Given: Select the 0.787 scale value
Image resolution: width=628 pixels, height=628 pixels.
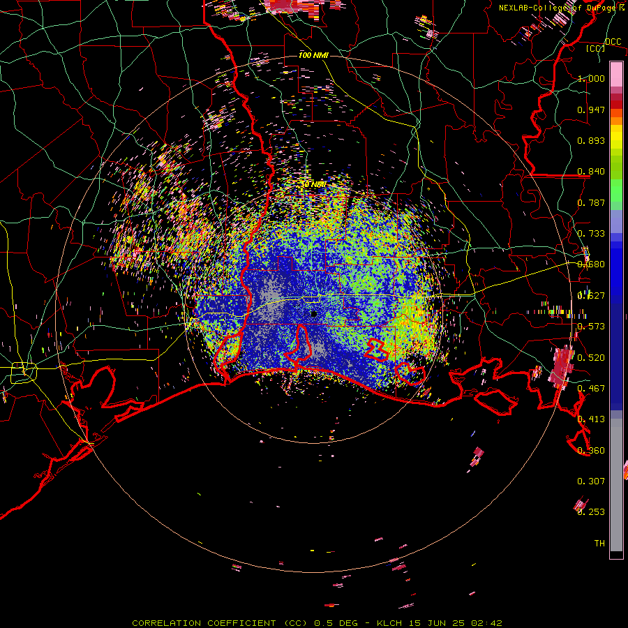Looking at the screenshot, I should (591, 202).
